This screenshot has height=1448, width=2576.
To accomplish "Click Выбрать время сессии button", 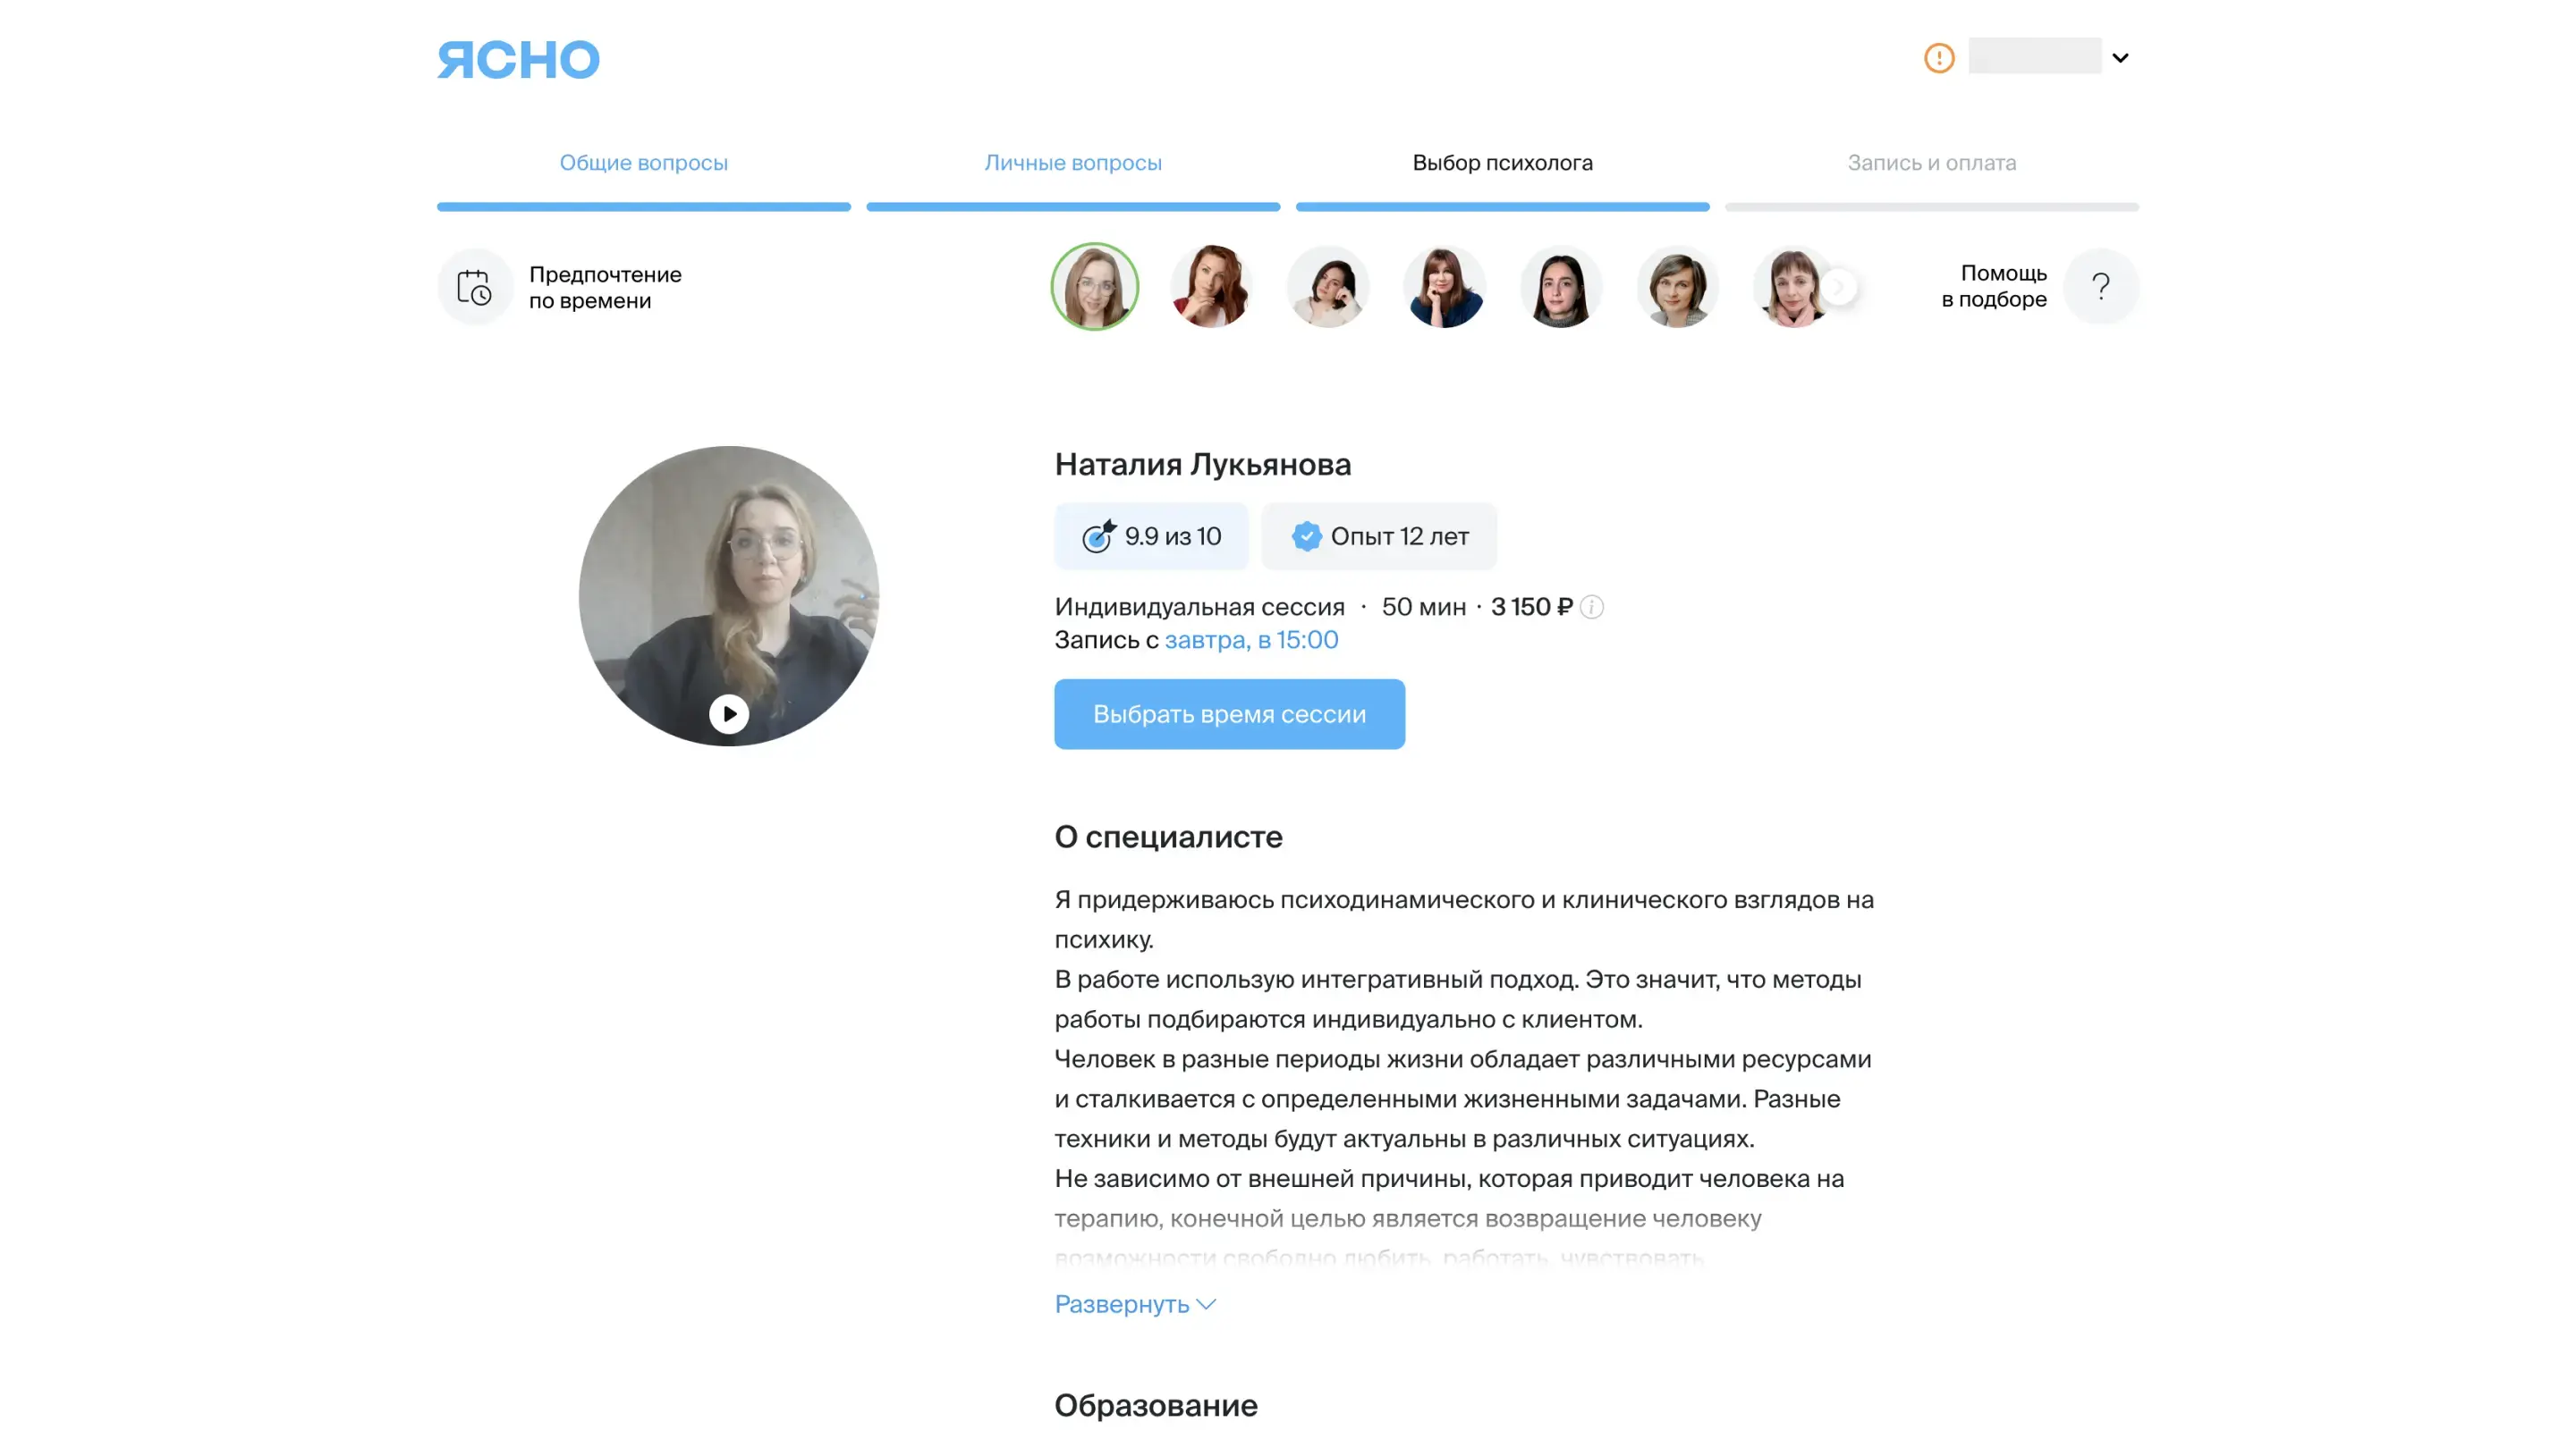I will (x=1229, y=713).
